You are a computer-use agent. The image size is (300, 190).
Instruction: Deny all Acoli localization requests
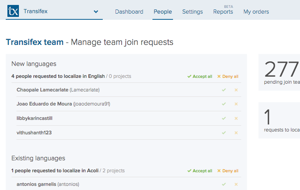[x=228, y=171]
